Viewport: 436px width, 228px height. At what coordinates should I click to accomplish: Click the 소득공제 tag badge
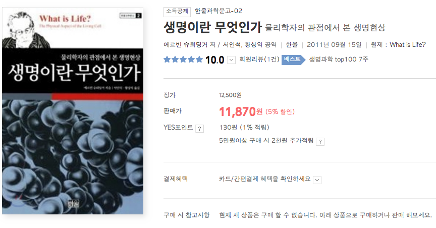coord(177,12)
